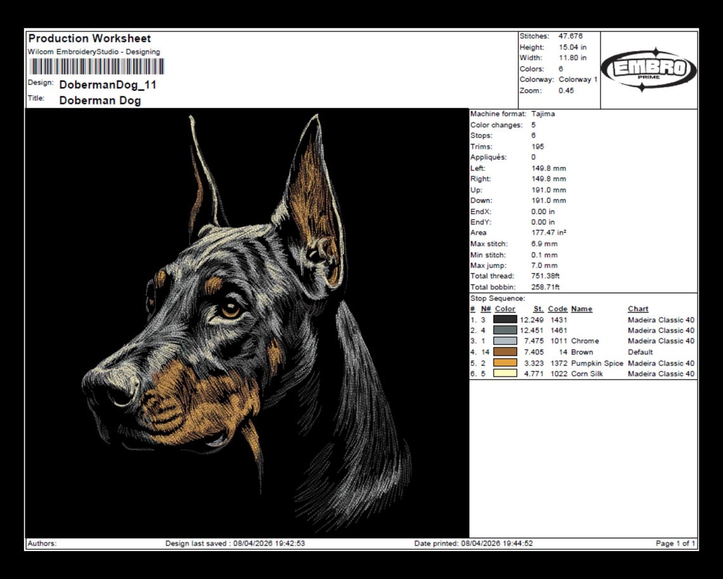Viewport: 723px width, 579px height.
Task: Click 'Wilcom EmbroideryStudio - Designing' text
Action: point(94,51)
